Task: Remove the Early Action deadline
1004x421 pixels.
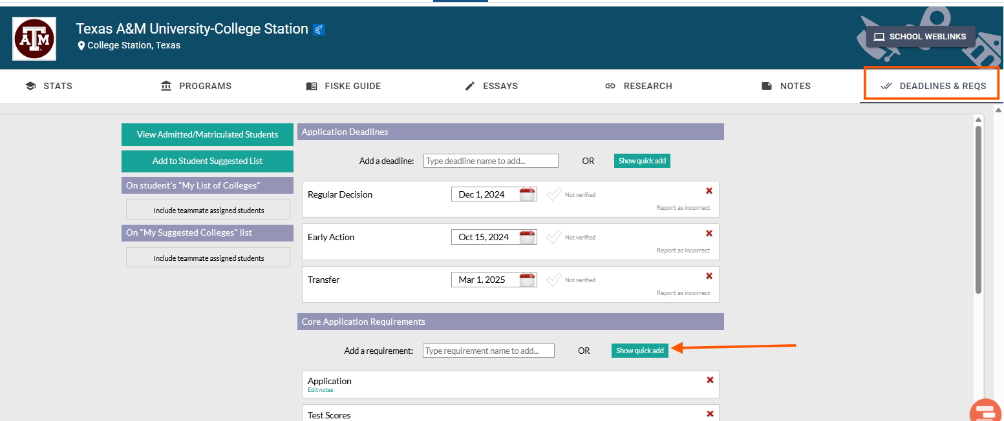Action: tap(709, 233)
